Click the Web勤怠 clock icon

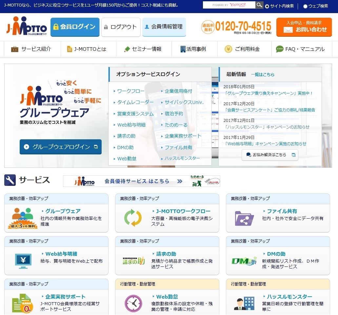[133, 303]
